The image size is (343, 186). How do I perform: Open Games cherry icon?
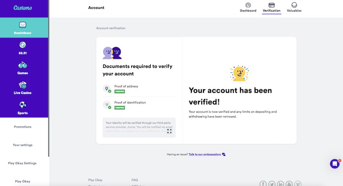[23, 65]
